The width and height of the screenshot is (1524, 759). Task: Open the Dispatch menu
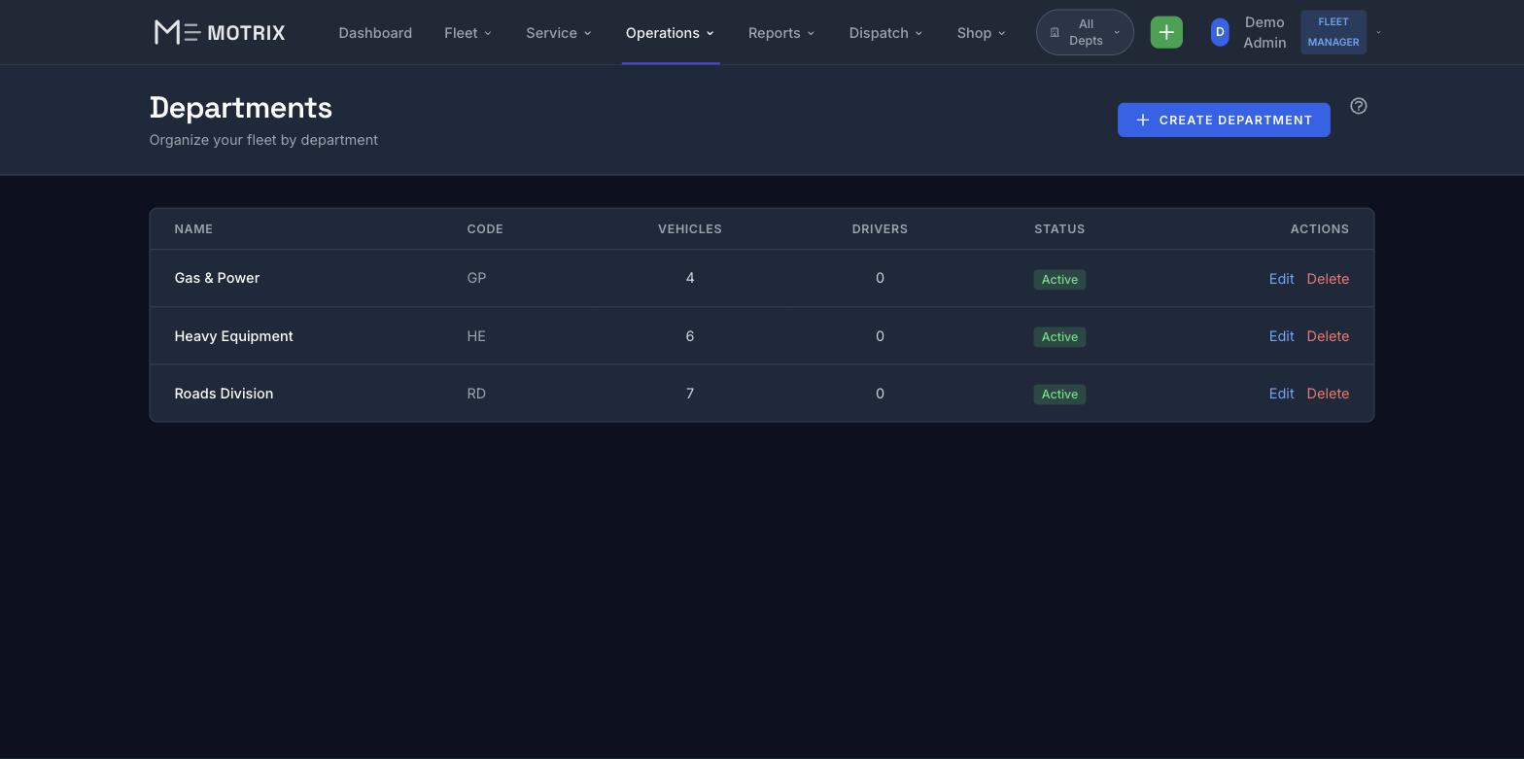click(x=885, y=32)
